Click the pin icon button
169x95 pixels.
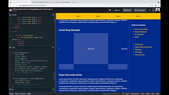point(150,10)
